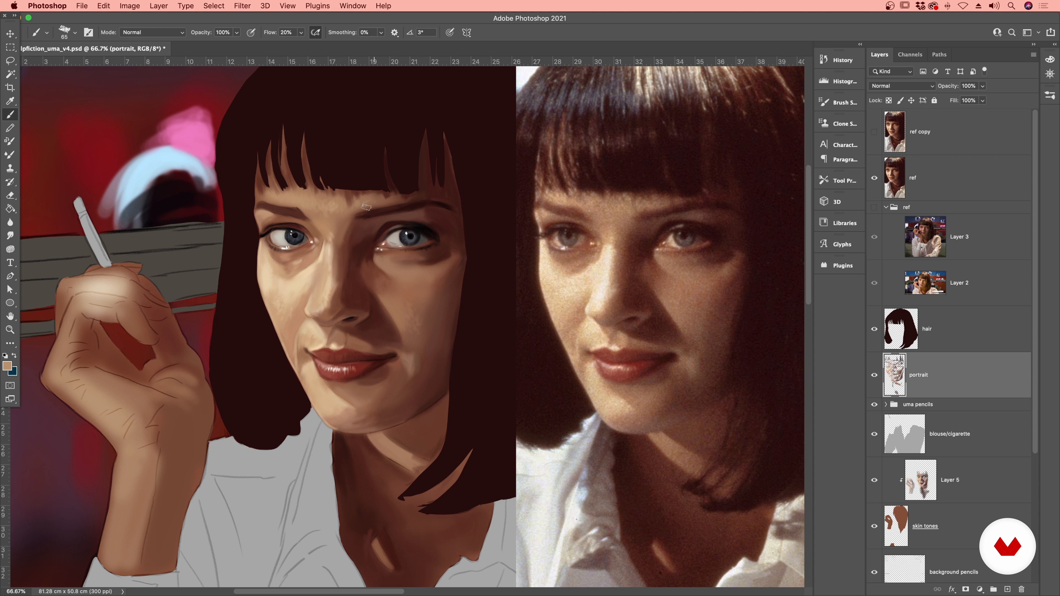Select the Rectangular Marquee tool

coord(10,47)
